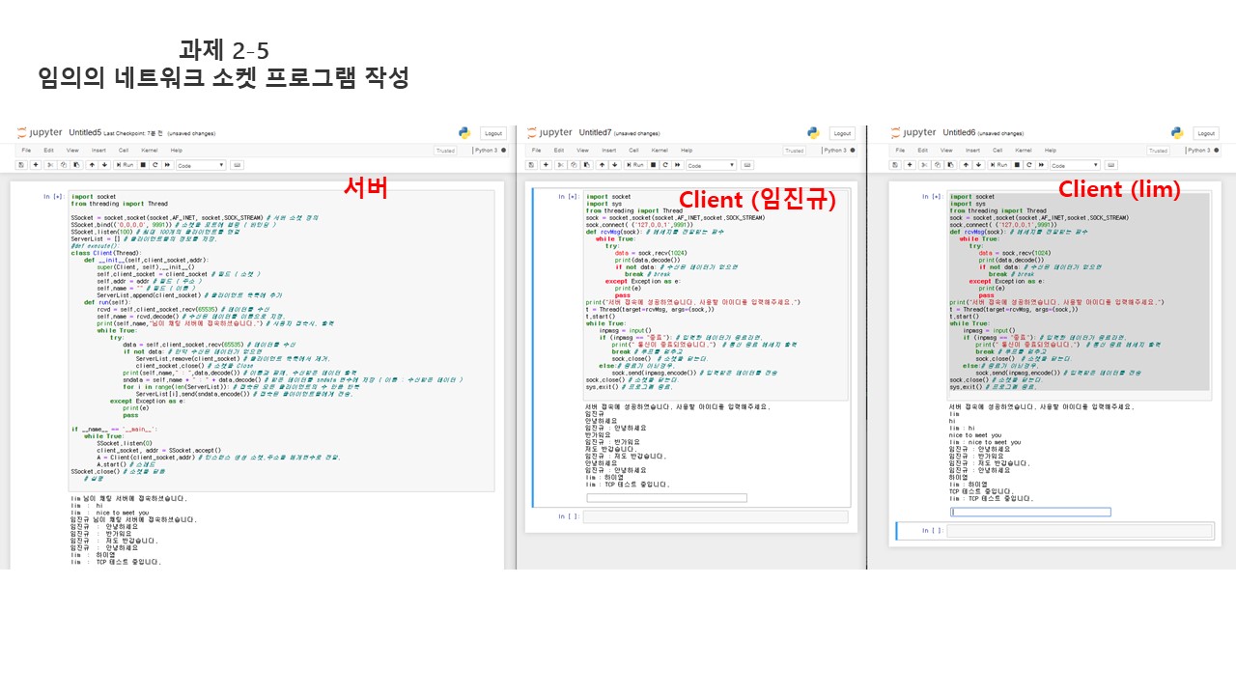Open command palette in Untitled7 toolbar
1236x695 pixels.
(747, 165)
